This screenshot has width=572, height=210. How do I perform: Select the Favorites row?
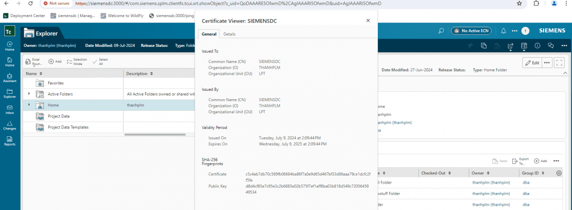point(109,83)
